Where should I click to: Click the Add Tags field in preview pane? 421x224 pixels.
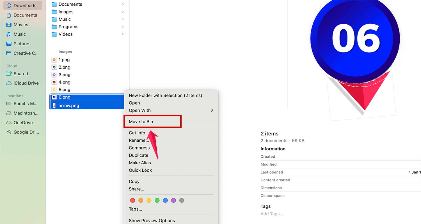coord(272,214)
